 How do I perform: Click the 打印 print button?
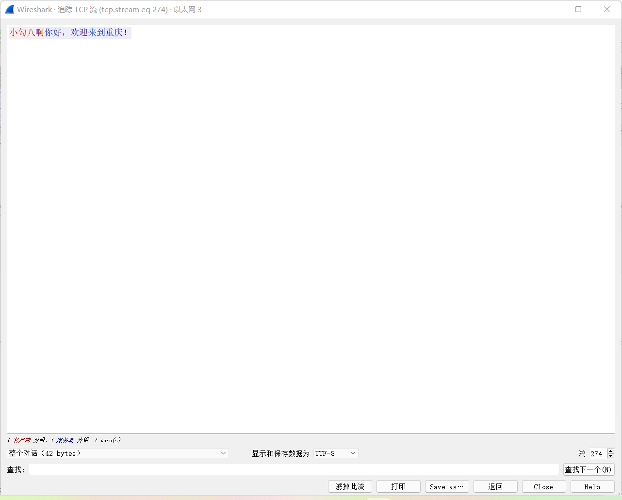tap(398, 486)
